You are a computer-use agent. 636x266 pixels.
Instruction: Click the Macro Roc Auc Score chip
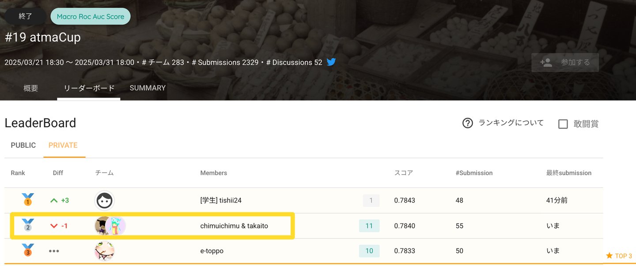click(x=91, y=17)
